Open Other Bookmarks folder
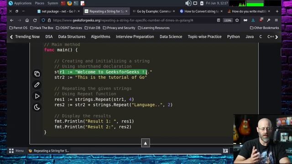The width and height of the screenshot is (292, 164). point(265,28)
